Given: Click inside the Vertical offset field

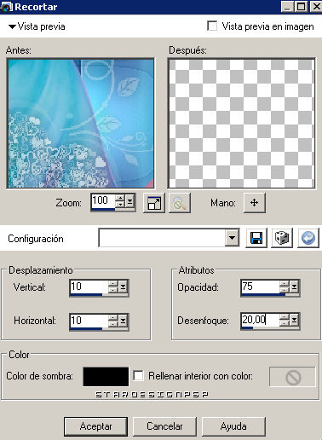Looking at the screenshot, I should tap(89, 287).
